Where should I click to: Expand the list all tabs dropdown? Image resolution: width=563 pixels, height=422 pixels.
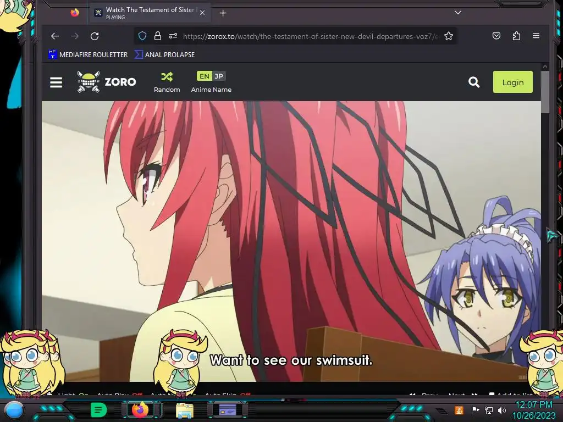click(458, 13)
